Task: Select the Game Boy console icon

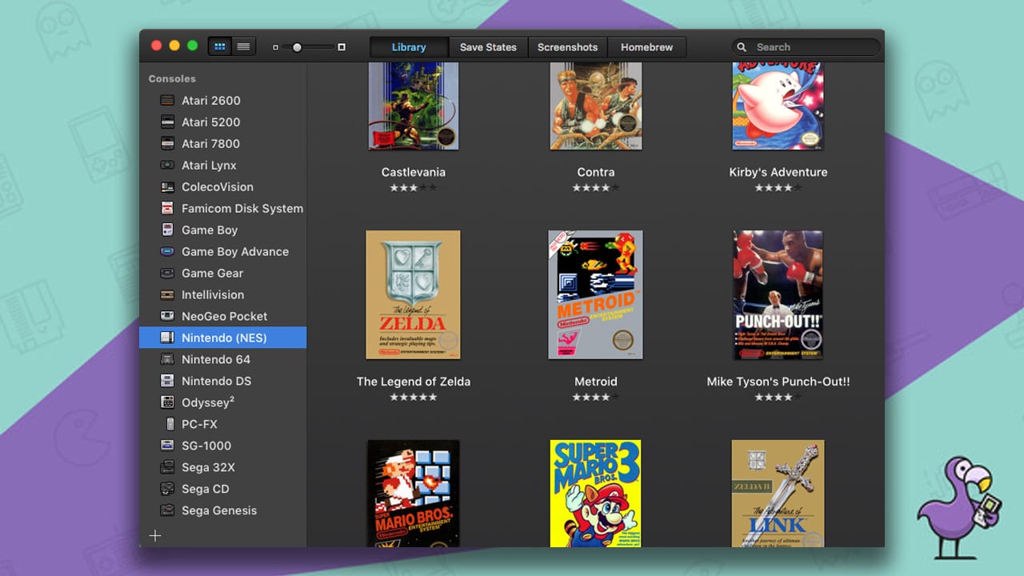Action: click(x=167, y=230)
